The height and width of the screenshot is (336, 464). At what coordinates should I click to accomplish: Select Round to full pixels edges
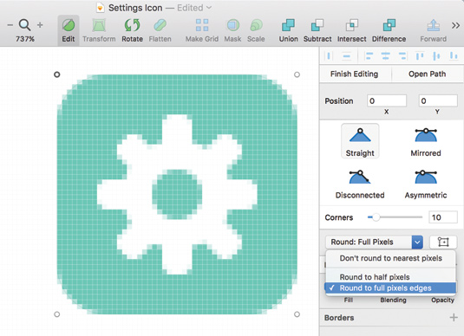390,288
